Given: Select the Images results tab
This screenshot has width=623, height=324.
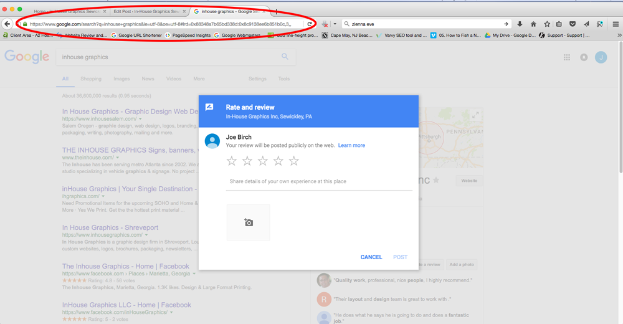Looking at the screenshot, I should point(121,79).
